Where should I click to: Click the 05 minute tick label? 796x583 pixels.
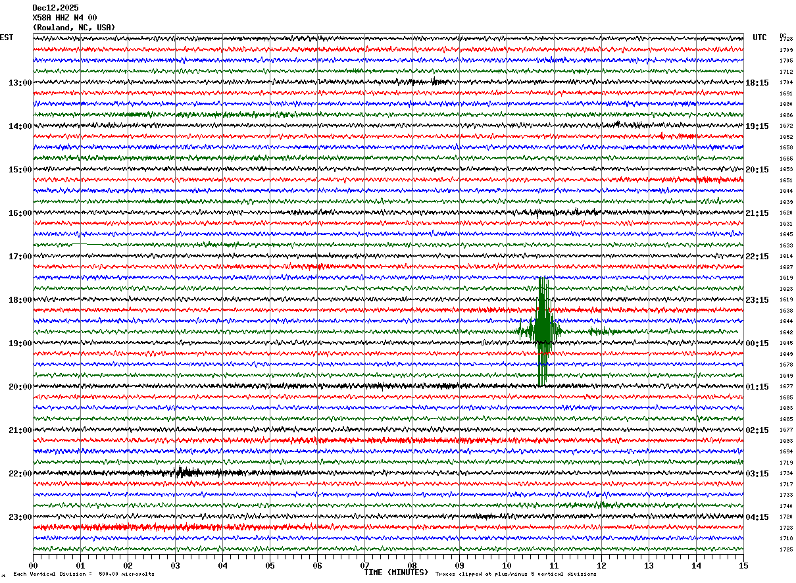coord(270,566)
